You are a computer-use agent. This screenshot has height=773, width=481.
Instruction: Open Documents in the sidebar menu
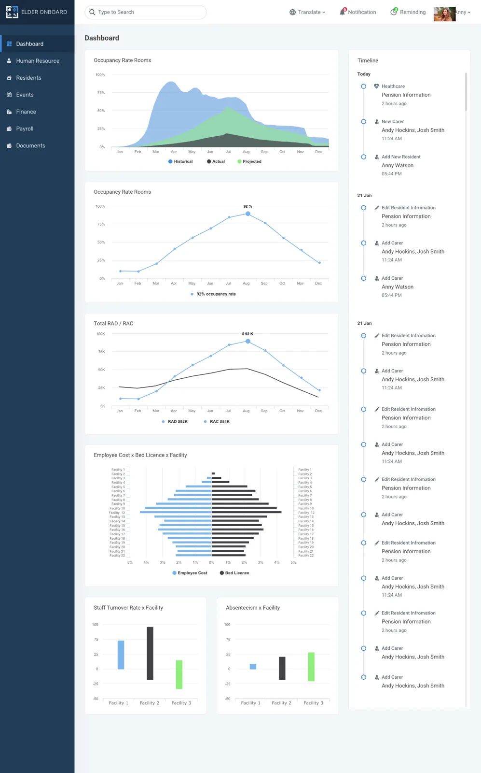tap(37, 145)
